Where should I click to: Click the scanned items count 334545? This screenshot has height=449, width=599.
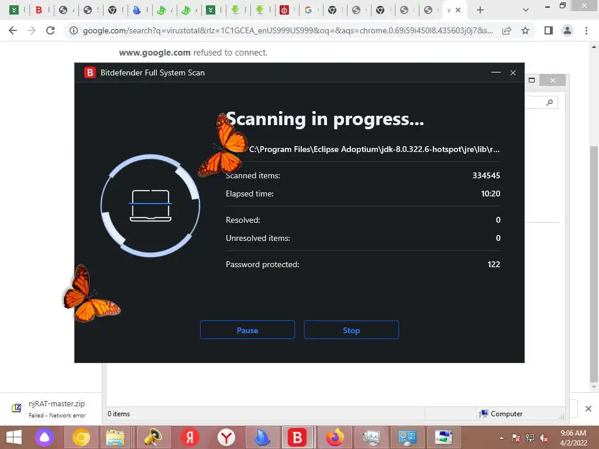486,175
